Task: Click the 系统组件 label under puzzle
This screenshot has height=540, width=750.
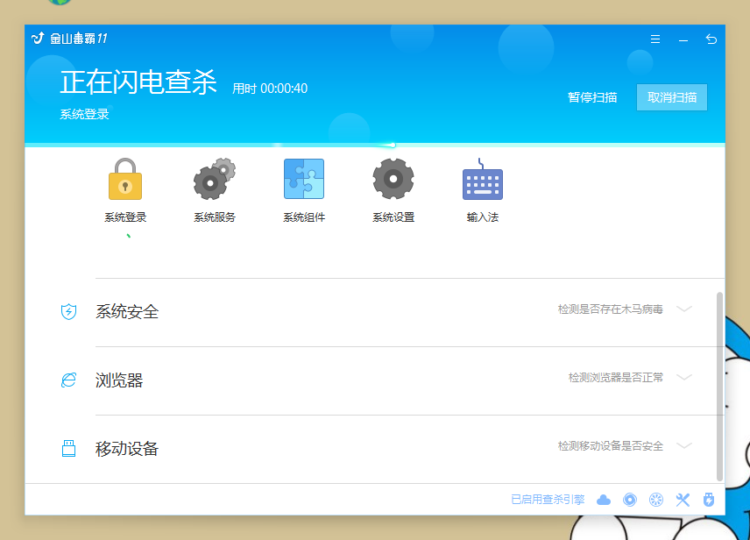Action: (304, 217)
